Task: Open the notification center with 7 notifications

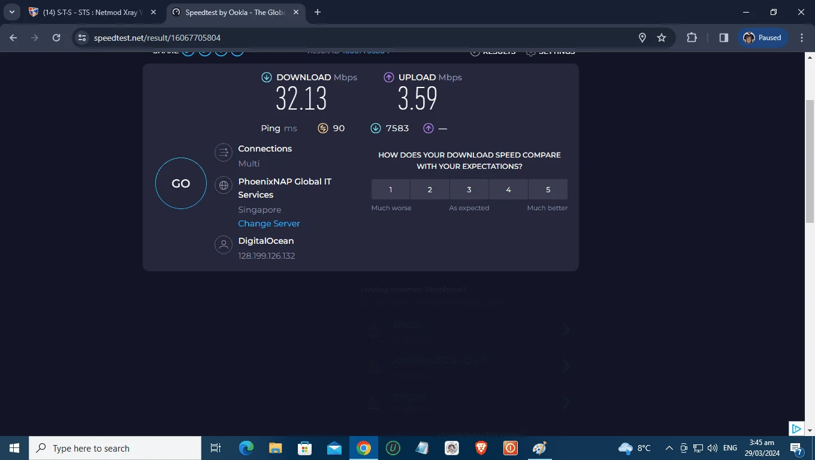Action: coord(796,448)
